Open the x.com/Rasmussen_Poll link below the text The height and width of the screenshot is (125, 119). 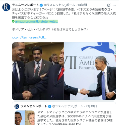(29, 37)
